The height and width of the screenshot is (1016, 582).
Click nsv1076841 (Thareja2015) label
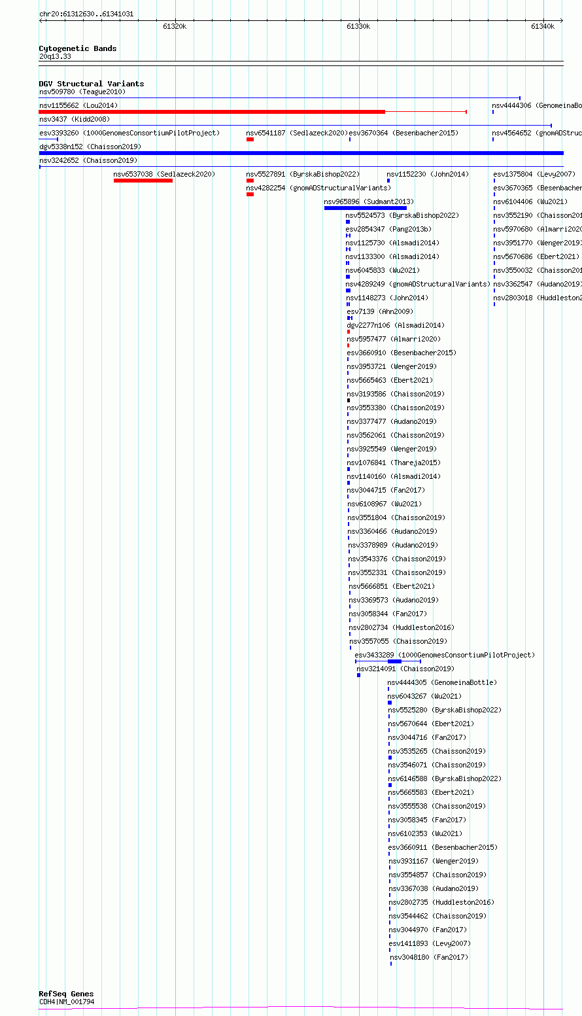coord(394,463)
